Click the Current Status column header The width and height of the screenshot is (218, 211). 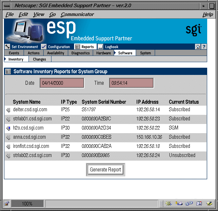184,102
